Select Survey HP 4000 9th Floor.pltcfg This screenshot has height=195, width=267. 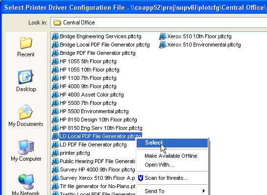pyautogui.click(x=97, y=170)
